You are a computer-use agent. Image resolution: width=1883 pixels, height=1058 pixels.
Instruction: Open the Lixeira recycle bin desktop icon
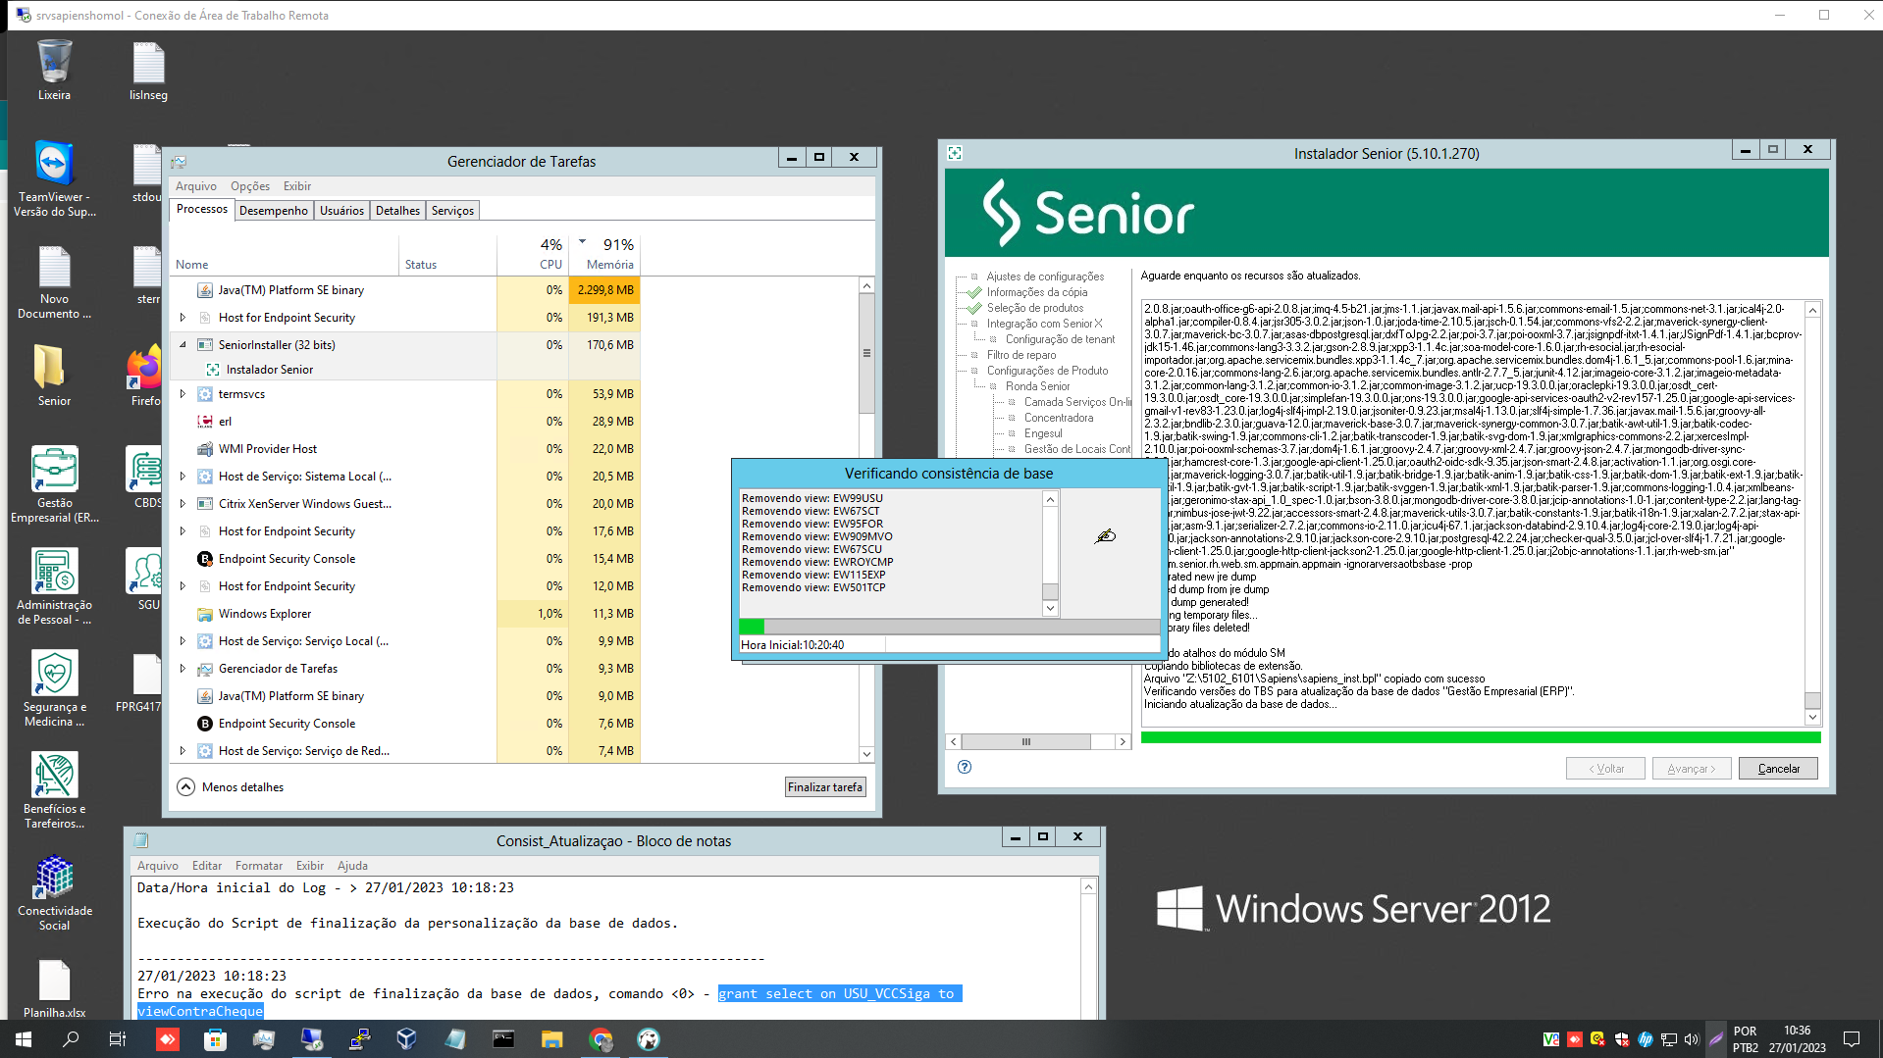[x=54, y=71]
